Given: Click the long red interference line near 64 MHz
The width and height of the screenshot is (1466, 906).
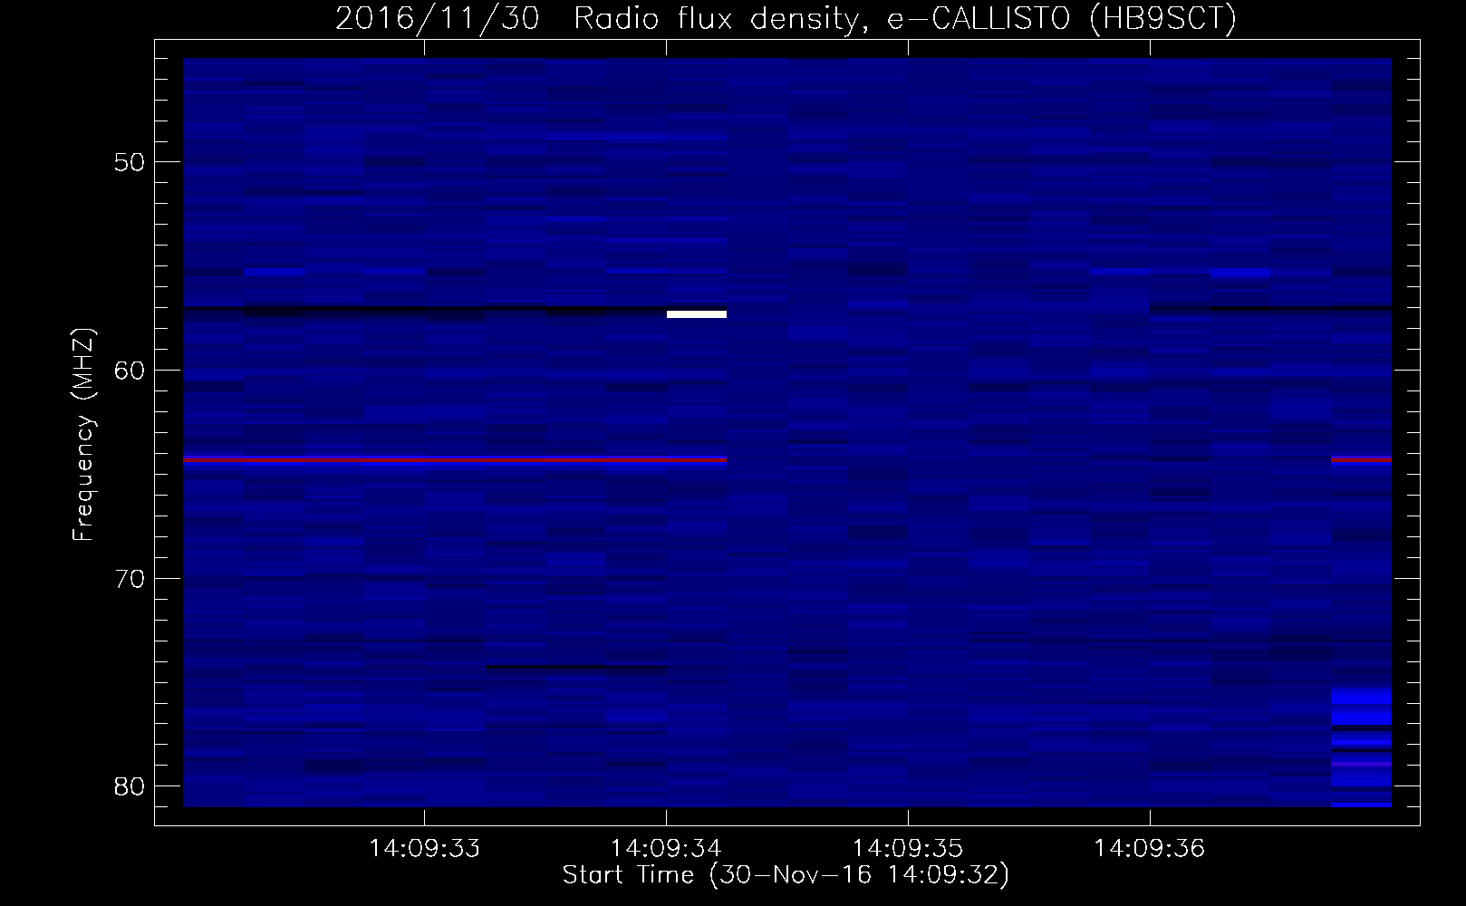Looking at the screenshot, I should pyautogui.click(x=455, y=460).
